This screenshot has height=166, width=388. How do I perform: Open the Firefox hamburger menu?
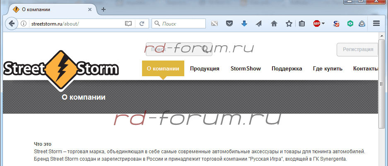pyautogui.click(x=376, y=23)
